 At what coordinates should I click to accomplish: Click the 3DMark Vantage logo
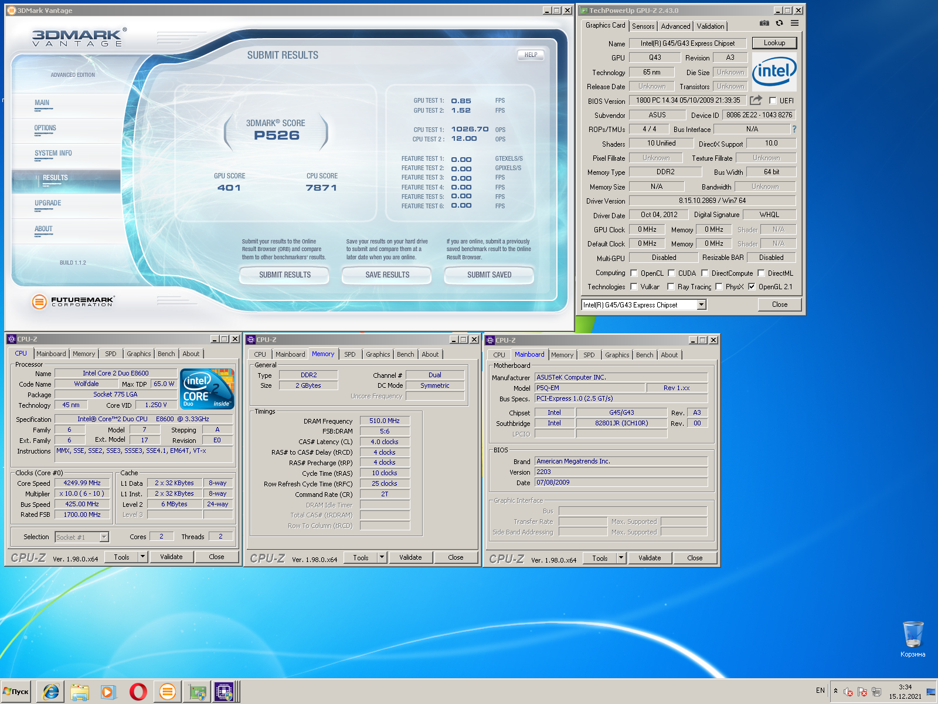79,38
